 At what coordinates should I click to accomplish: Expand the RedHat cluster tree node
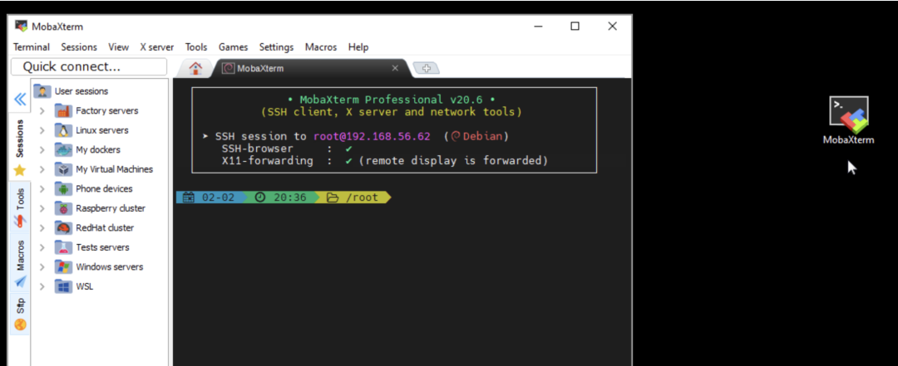(42, 227)
